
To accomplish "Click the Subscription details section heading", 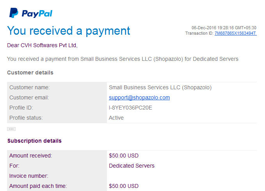I will point(34,141).
